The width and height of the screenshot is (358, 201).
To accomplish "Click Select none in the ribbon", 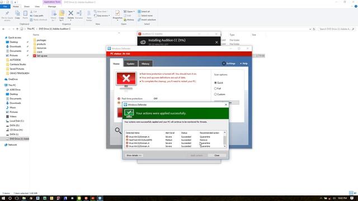I will tap(145, 16).
